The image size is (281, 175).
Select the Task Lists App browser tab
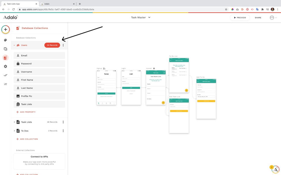[x=20, y=4]
